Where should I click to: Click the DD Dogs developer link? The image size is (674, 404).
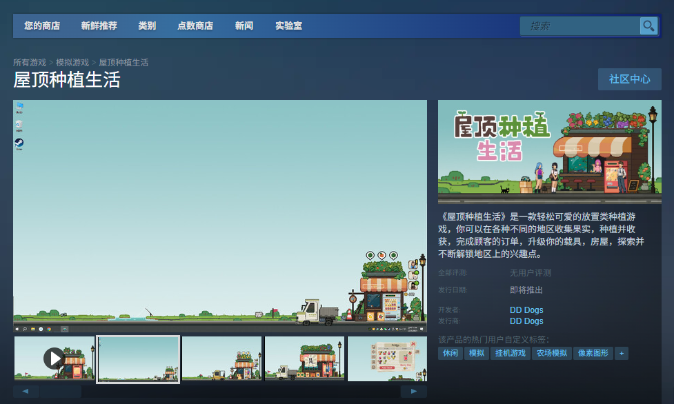click(x=526, y=310)
